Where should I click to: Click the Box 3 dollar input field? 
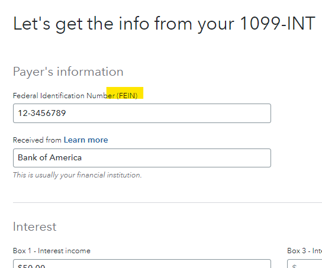coord(305,264)
